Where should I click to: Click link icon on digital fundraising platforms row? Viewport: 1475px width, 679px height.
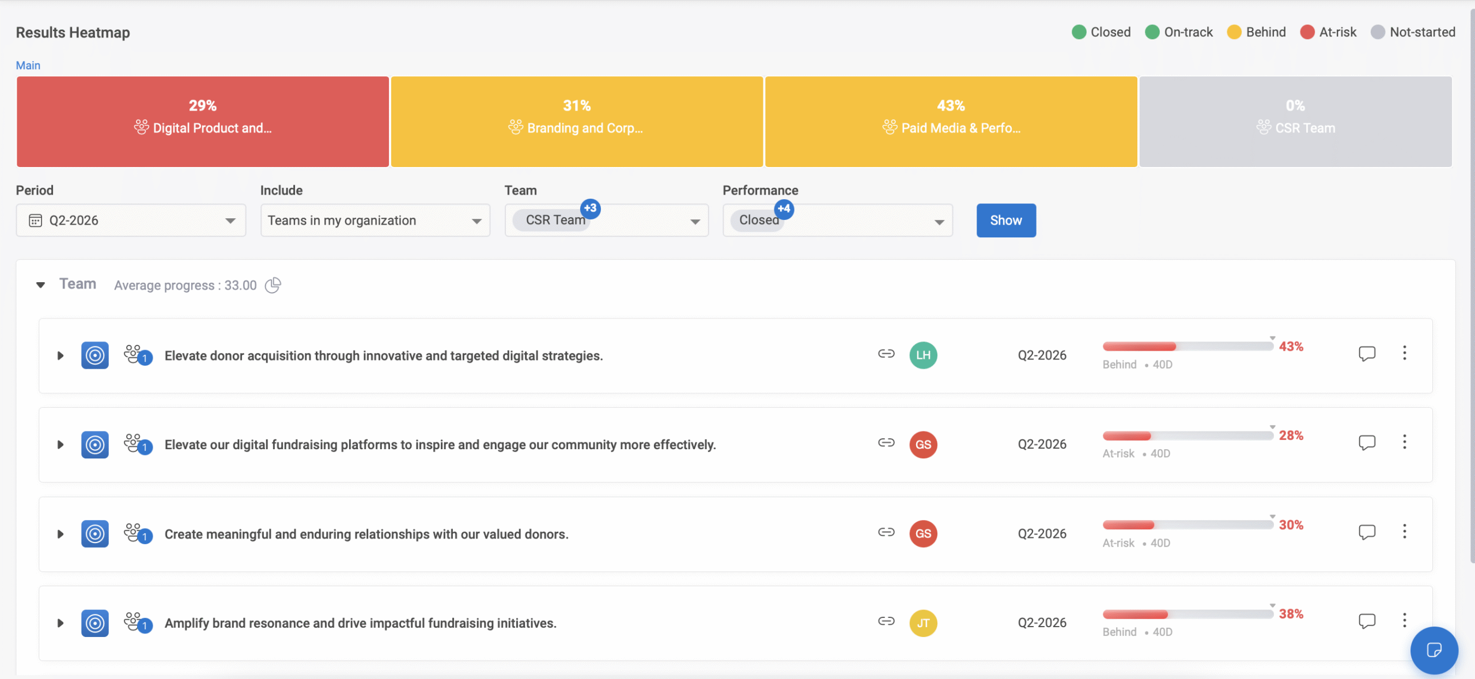[x=886, y=443]
